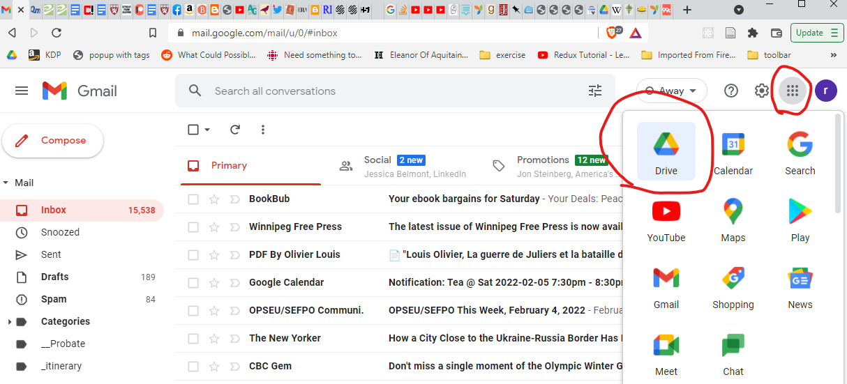Toggle the main menu hamburger icon
This screenshot has width=847, height=384.
22,91
